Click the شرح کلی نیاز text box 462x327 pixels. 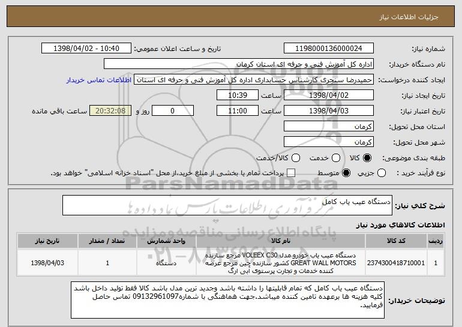click(x=227, y=205)
